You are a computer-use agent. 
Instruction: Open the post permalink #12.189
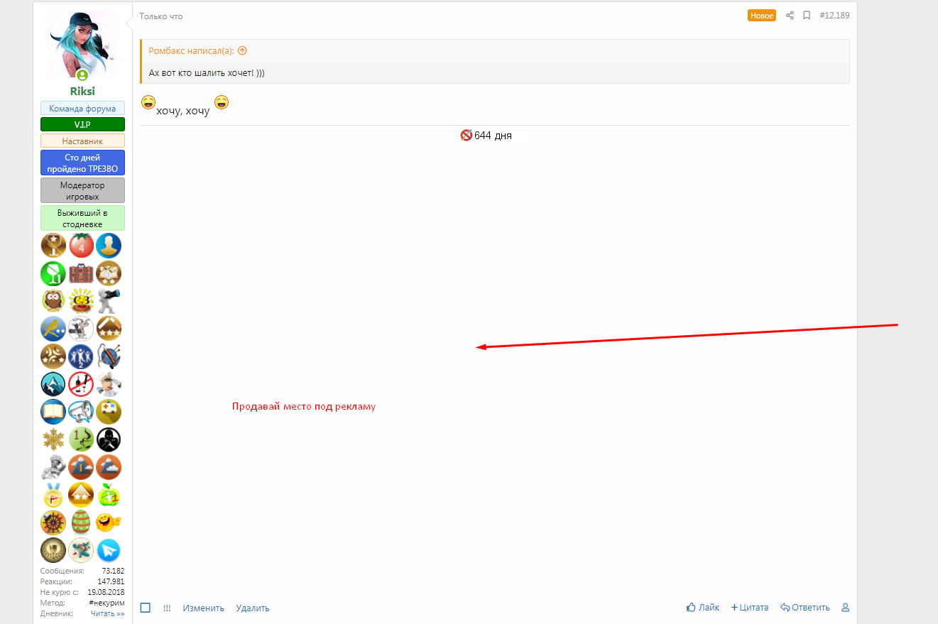pyautogui.click(x=834, y=16)
